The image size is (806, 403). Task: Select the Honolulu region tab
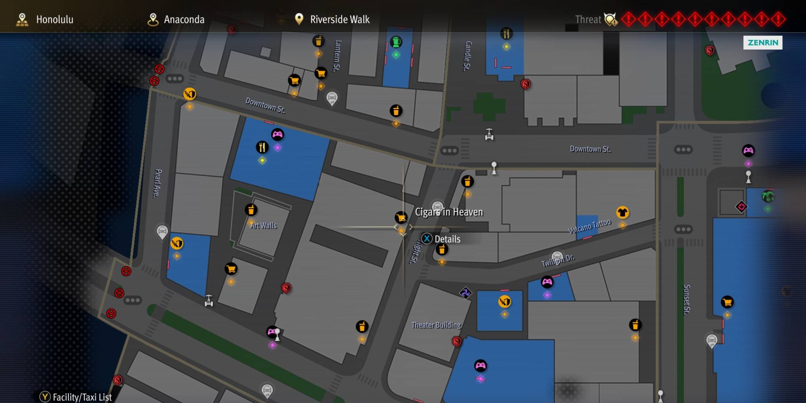click(44, 19)
